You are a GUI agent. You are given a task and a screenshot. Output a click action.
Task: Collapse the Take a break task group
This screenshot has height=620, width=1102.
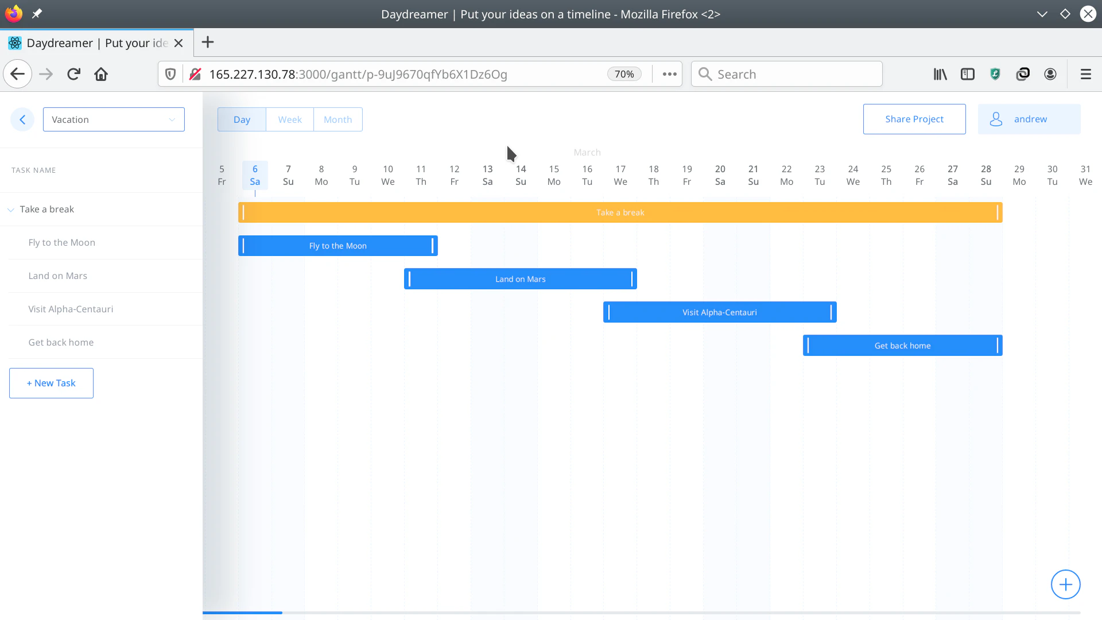pyautogui.click(x=11, y=210)
